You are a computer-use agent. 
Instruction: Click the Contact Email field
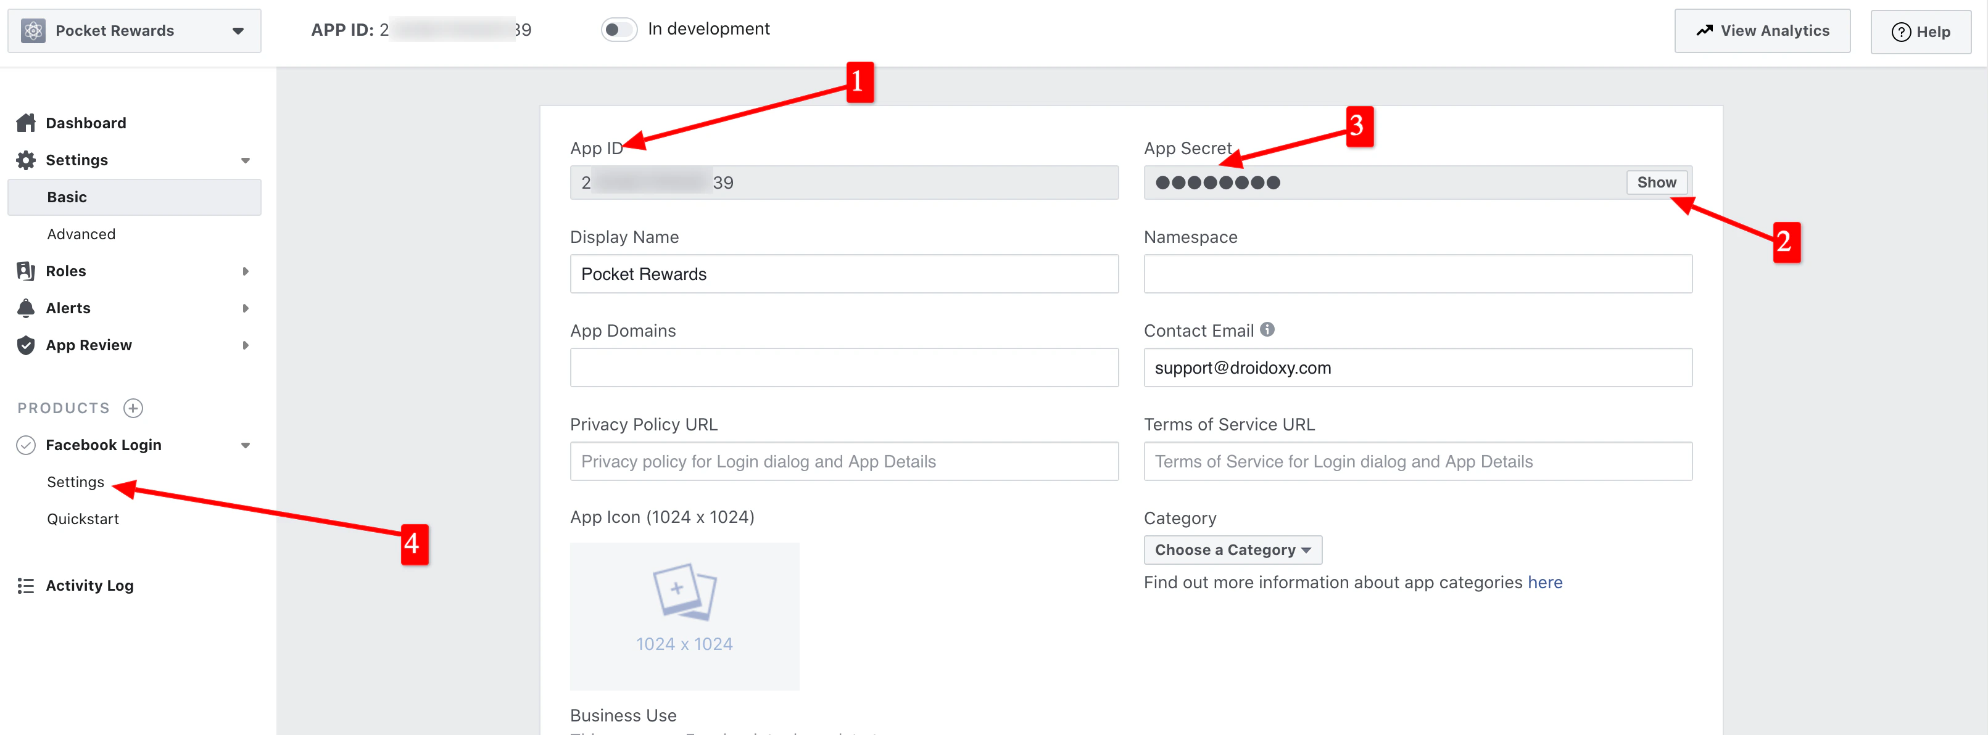[x=1418, y=367]
